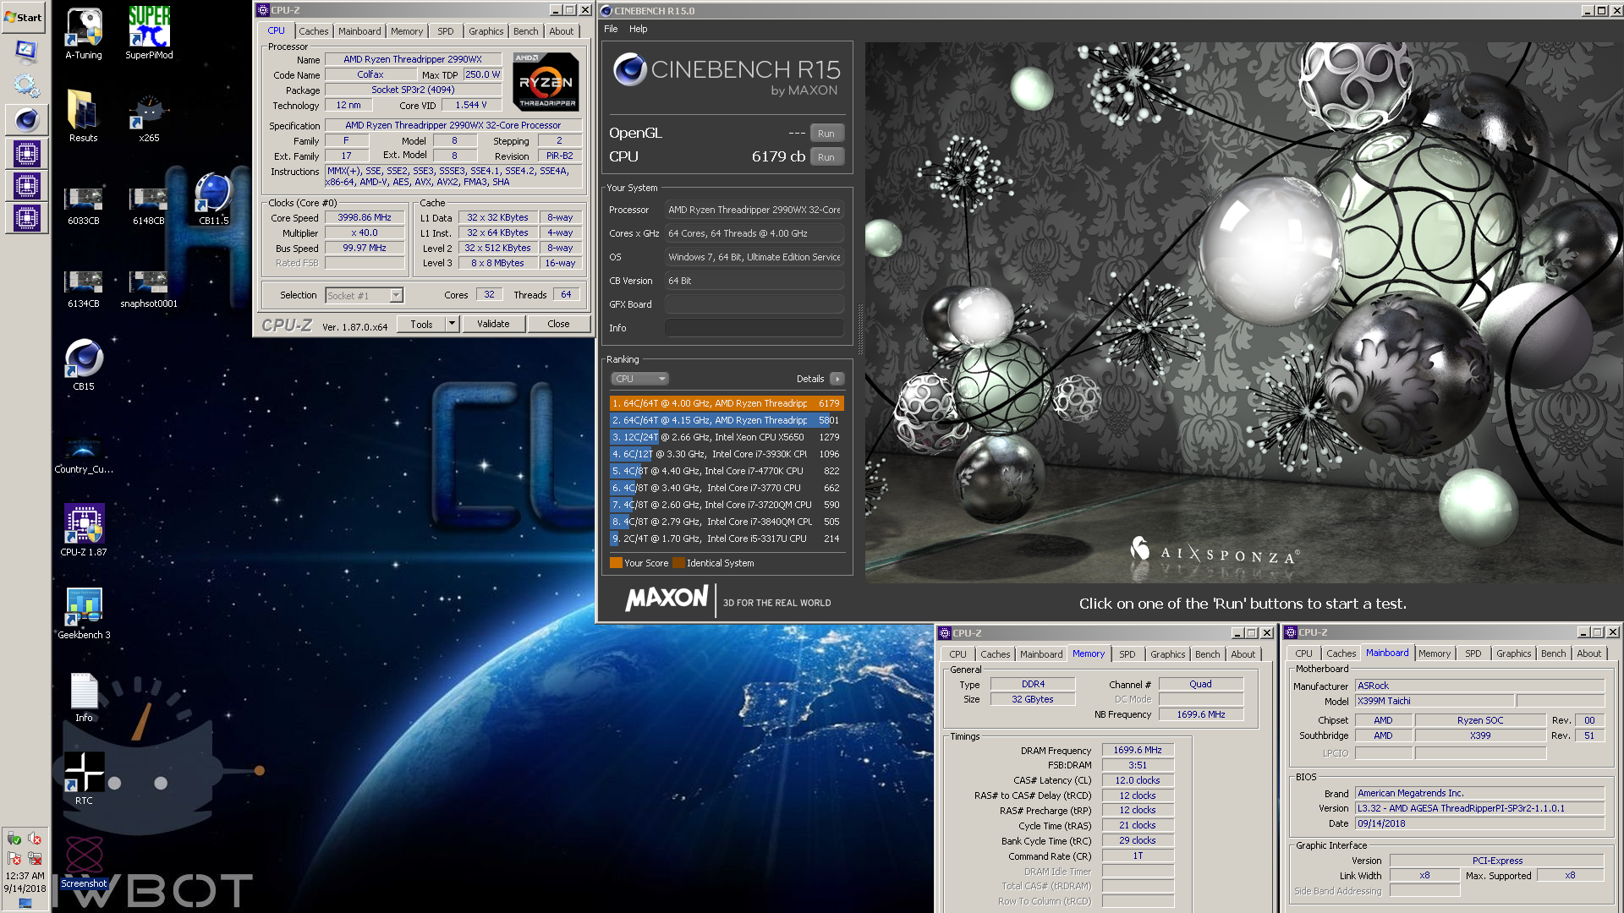The image size is (1624, 913).
Task: Switch to CPU tab in memory CPU-Z window
Action: coord(957,654)
